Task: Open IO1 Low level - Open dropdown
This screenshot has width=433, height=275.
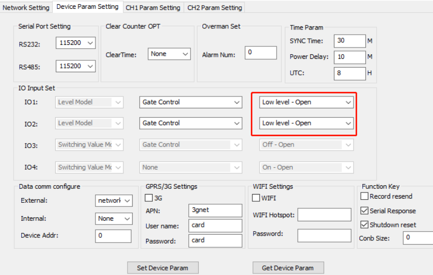Action: tap(306, 102)
